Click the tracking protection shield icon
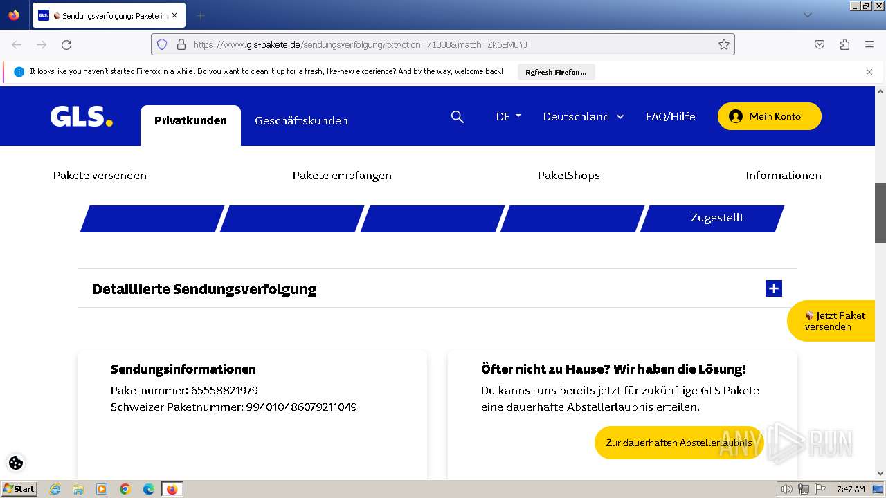This screenshot has width=886, height=498. click(x=162, y=44)
